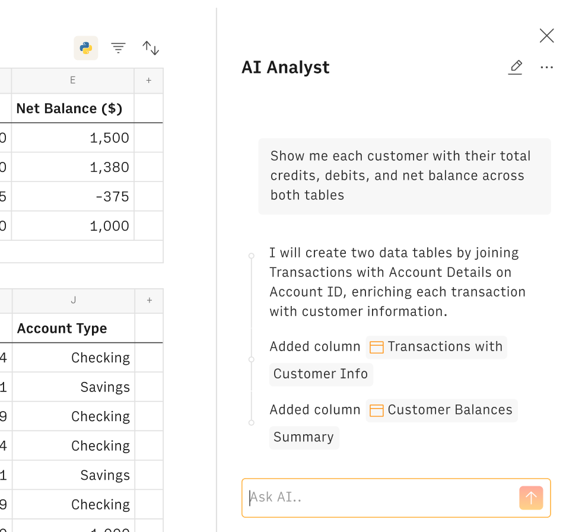Add column after column E

tap(148, 81)
